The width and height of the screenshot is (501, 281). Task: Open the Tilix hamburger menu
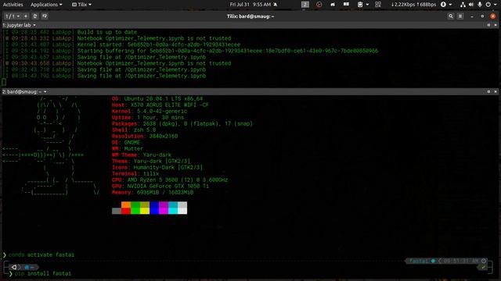click(460, 16)
